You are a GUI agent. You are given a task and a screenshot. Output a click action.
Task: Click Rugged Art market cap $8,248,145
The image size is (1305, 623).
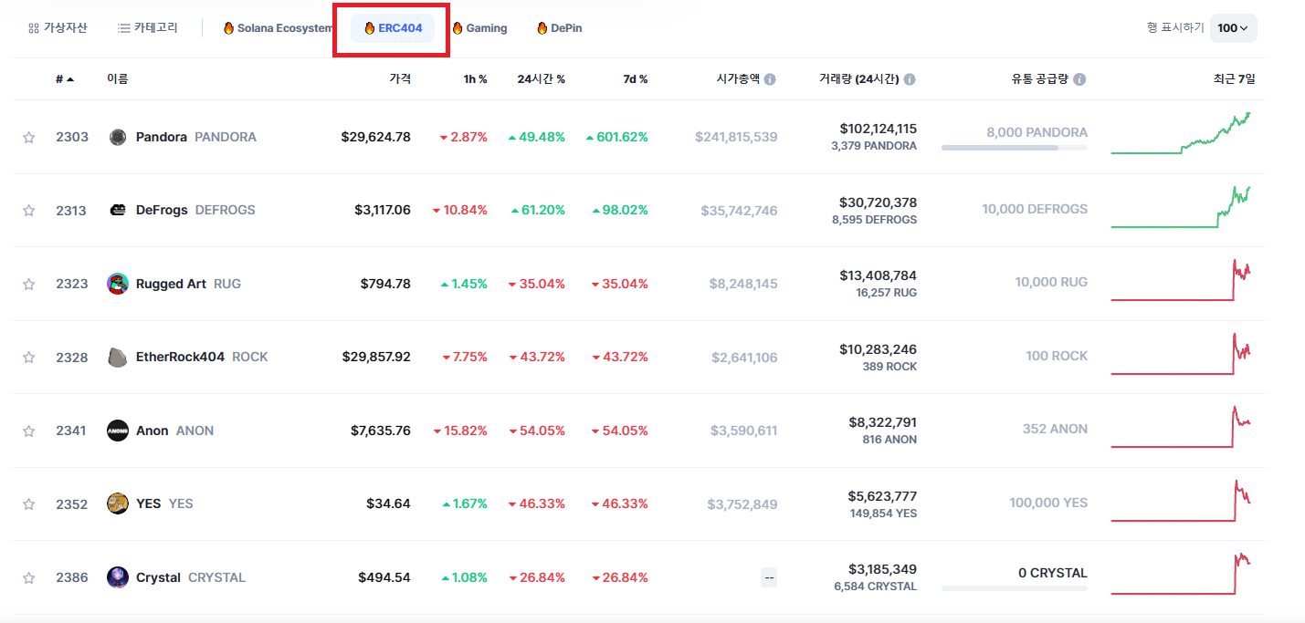tap(743, 284)
